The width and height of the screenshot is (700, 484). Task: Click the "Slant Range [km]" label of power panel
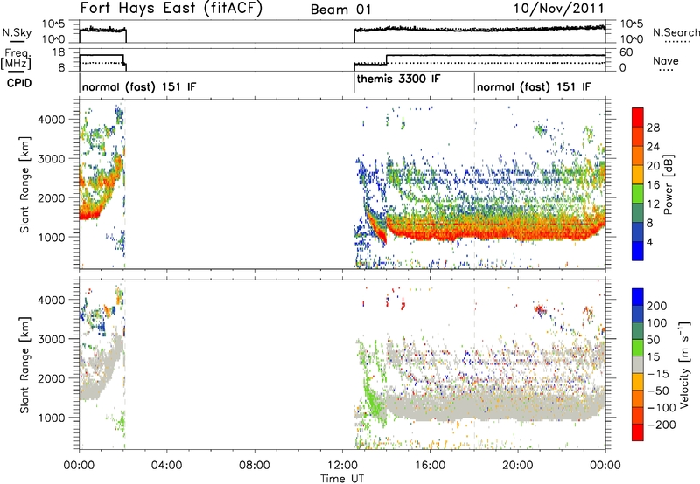click(24, 184)
